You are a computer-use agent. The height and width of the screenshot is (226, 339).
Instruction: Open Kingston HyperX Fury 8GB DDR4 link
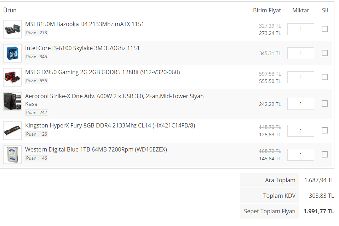pyautogui.click(x=110, y=125)
